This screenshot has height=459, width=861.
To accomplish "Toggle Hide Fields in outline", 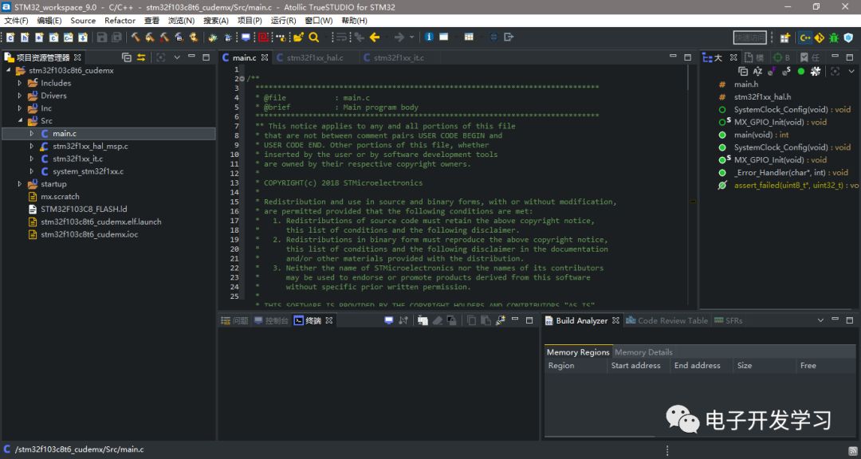I will [x=772, y=71].
